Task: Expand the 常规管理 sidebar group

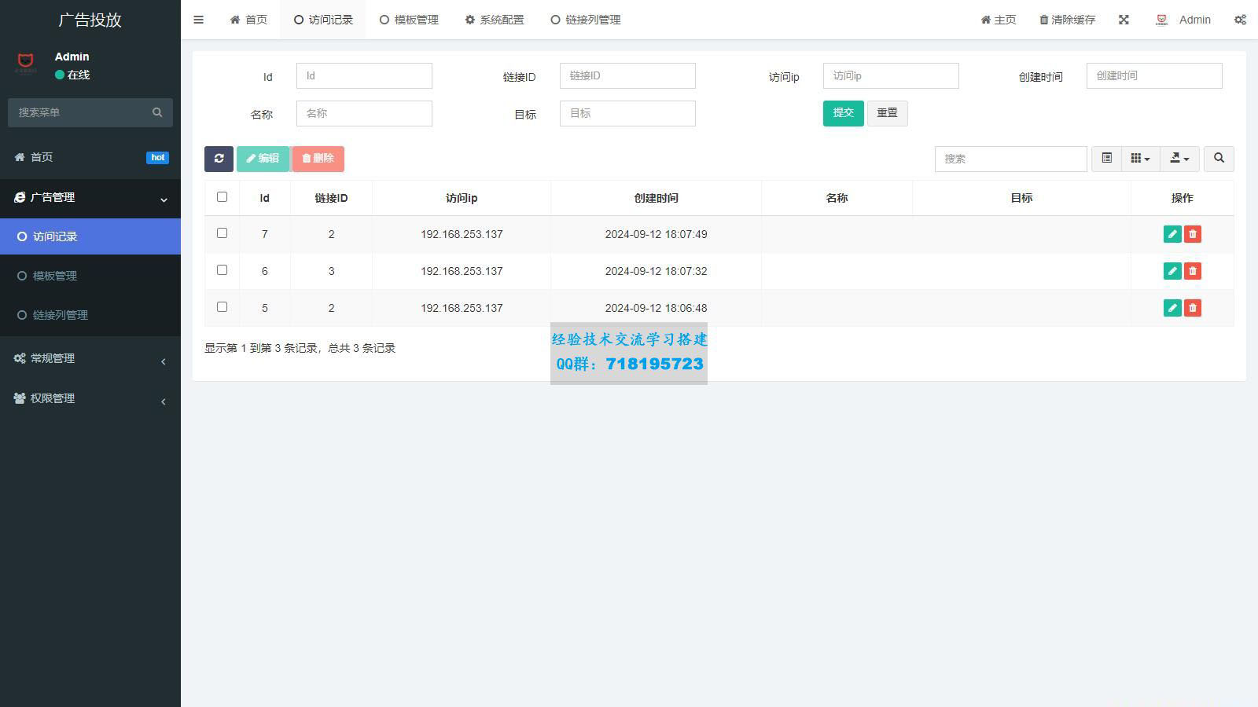Action: coord(90,359)
